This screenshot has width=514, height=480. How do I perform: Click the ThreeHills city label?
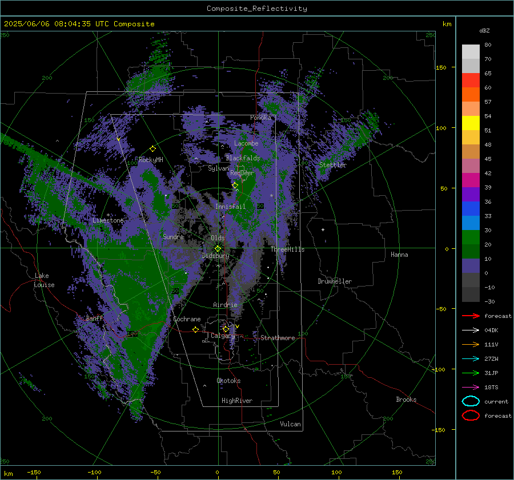click(x=287, y=249)
